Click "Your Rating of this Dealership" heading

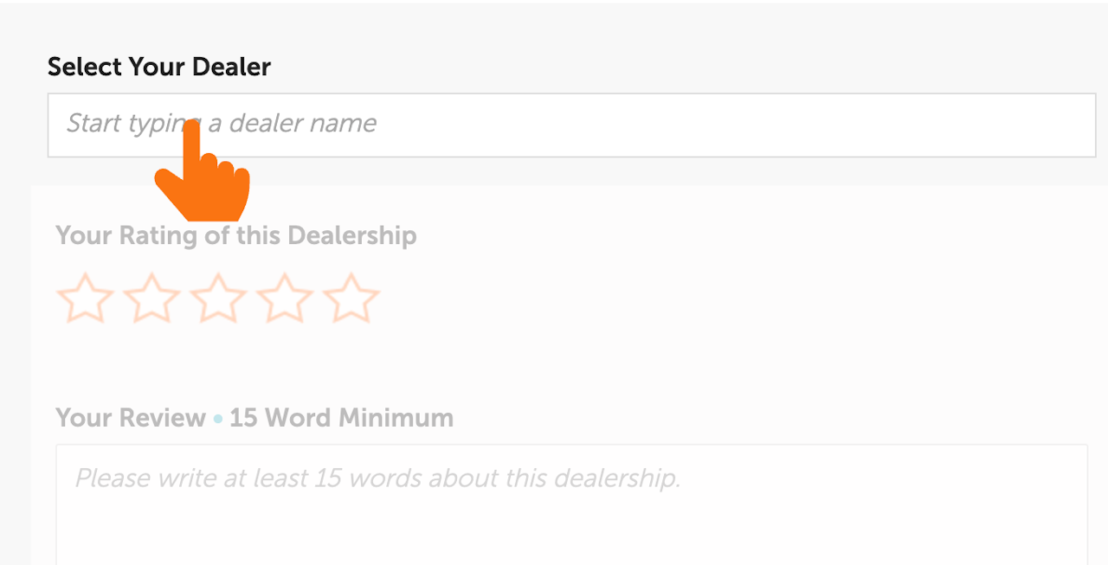pyautogui.click(x=235, y=235)
